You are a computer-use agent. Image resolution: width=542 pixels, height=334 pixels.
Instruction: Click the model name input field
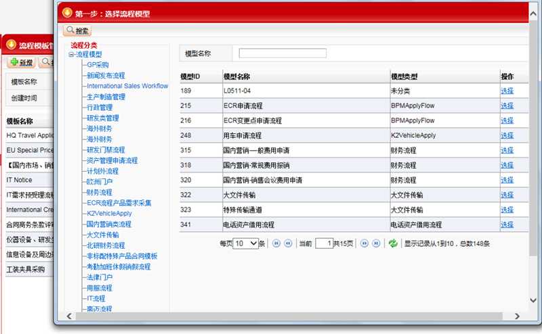point(283,53)
